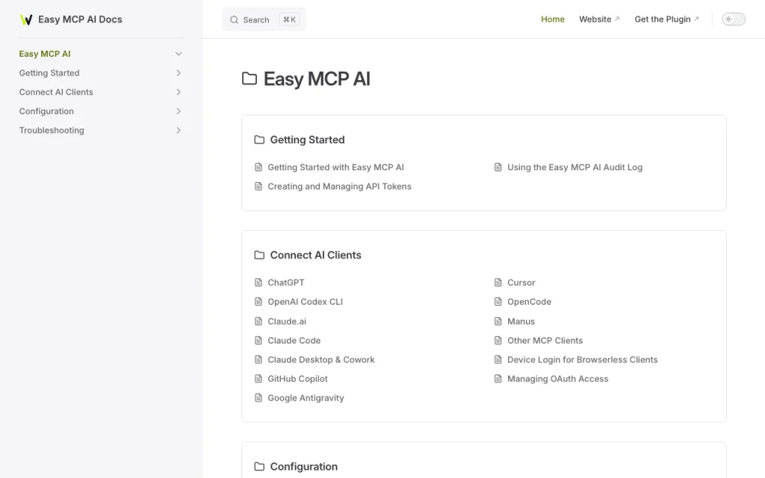Click the folder icon next to Configuration heading
The height and width of the screenshot is (478, 765).
[259, 467]
